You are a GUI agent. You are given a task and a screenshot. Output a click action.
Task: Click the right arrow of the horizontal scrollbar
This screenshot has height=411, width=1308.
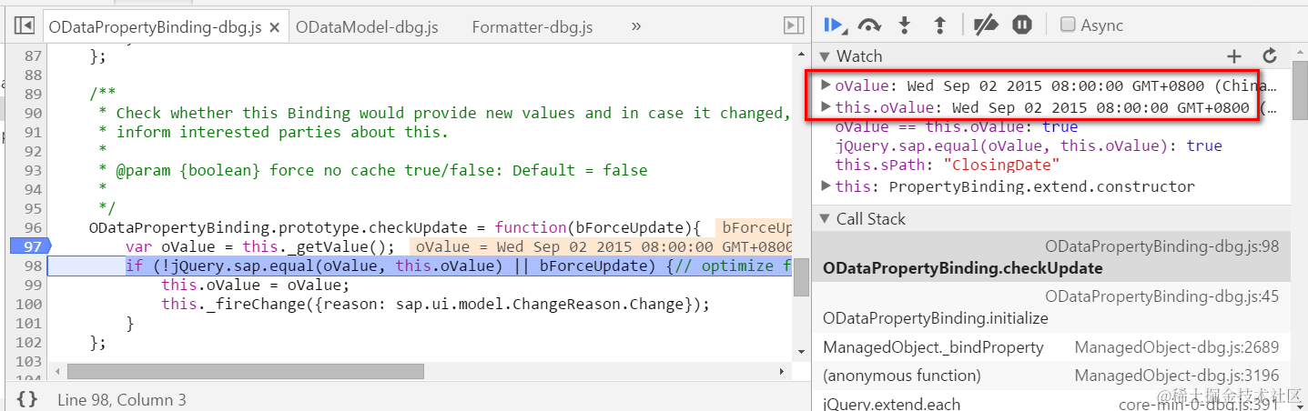pos(782,372)
